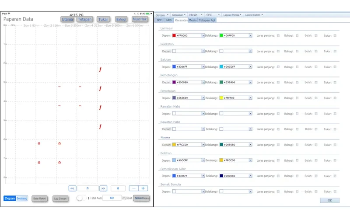This screenshot has width=350, height=223.
Task: Click the zoom level field showing 8
Action: coord(118,188)
